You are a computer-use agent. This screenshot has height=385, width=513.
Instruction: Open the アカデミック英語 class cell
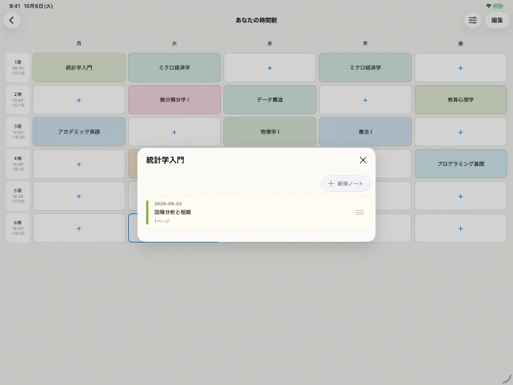[x=79, y=132]
